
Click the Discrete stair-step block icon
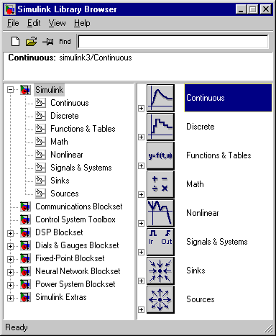pos(160,127)
